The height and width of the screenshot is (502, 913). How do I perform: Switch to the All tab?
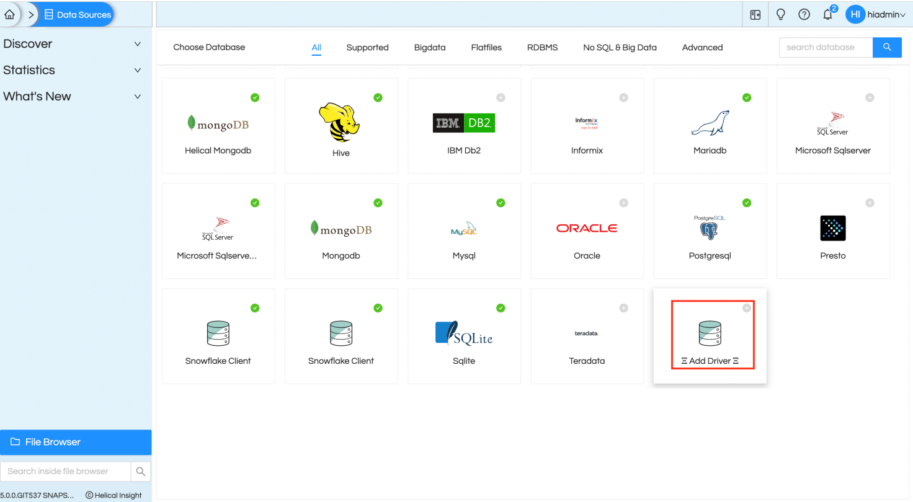(316, 47)
